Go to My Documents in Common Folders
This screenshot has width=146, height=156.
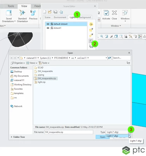(x=19, y=76)
